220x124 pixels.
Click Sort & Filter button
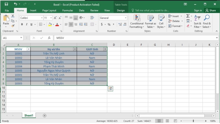[197, 21]
